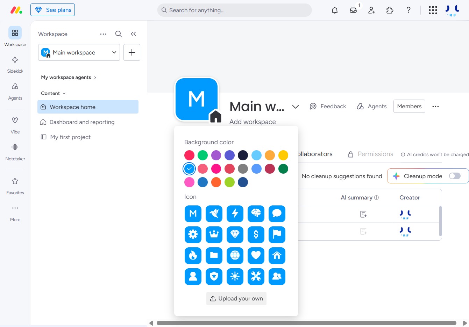Pick the green background color swatch
The height and width of the screenshot is (327, 469).
pos(202,155)
